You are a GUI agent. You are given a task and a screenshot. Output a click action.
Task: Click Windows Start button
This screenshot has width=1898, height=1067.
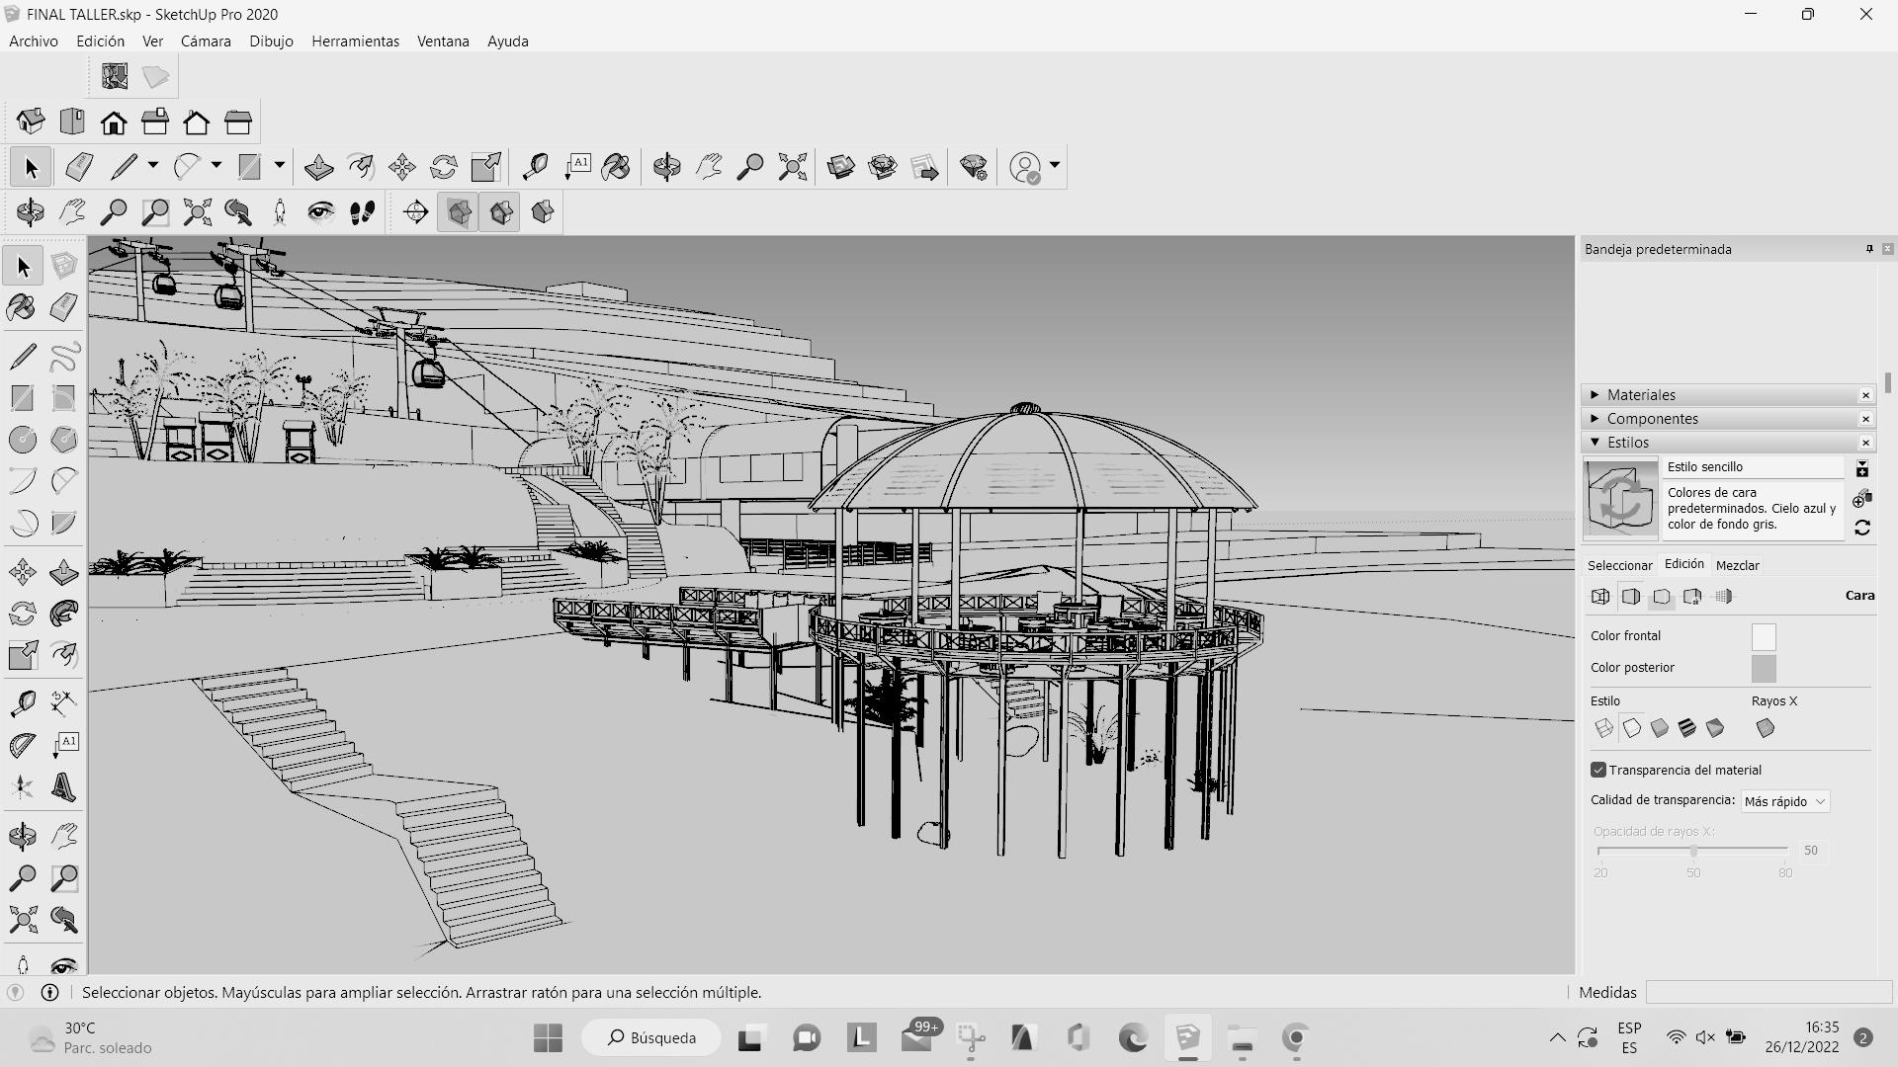pyautogui.click(x=548, y=1037)
